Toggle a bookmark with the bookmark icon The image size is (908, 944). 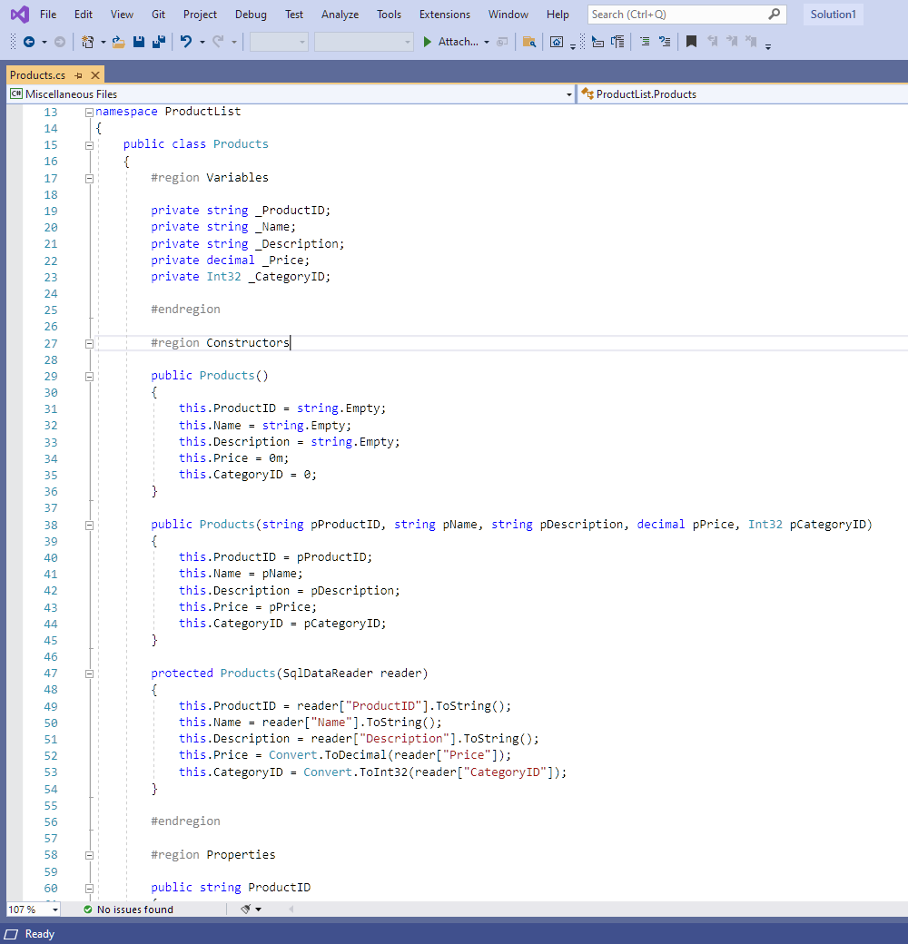coord(691,42)
